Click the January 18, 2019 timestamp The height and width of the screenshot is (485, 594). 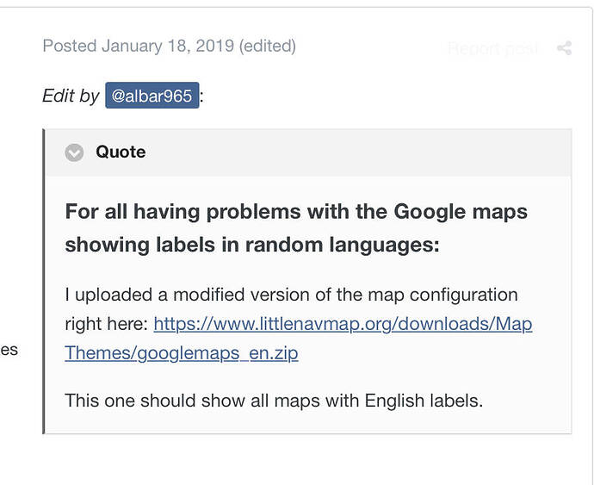point(168,46)
